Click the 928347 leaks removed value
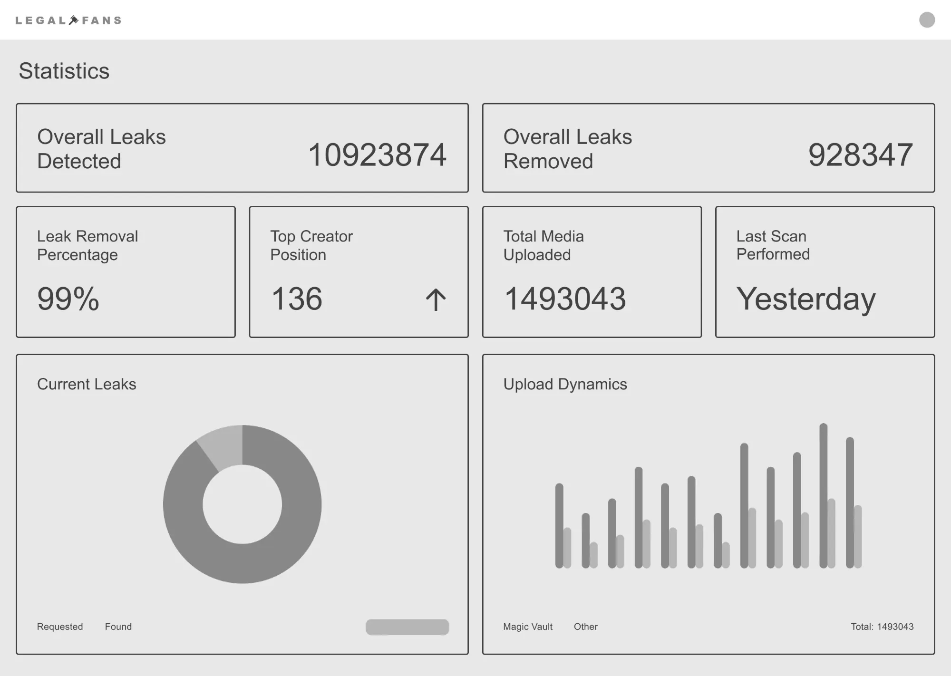The width and height of the screenshot is (951, 676). pos(861,155)
